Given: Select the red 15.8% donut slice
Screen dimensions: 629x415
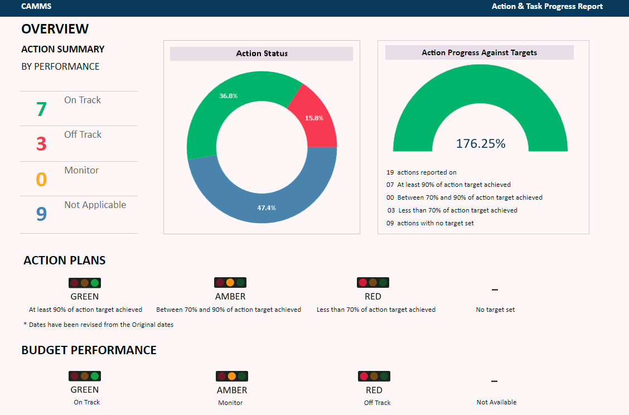Looking at the screenshot, I should click(315, 118).
